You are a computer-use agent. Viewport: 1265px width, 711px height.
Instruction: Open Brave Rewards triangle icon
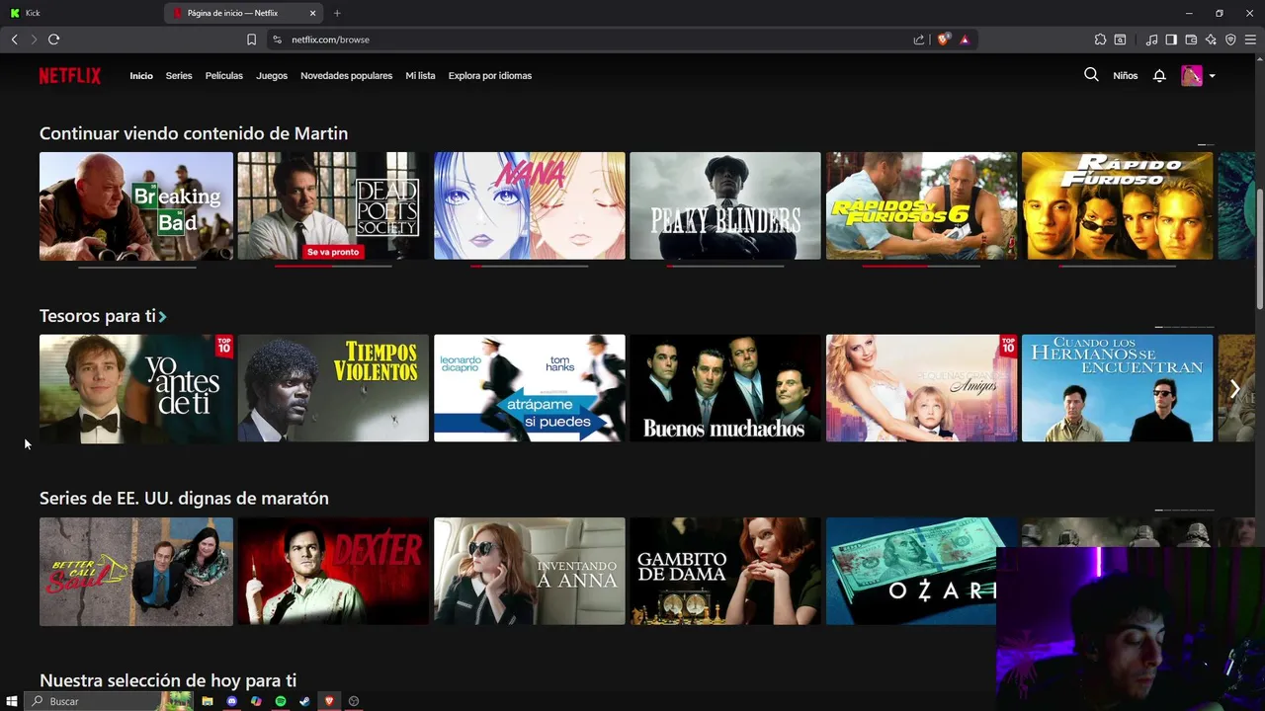click(965, 39)
